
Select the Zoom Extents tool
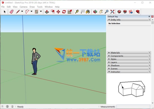click(x=112, y=12)
